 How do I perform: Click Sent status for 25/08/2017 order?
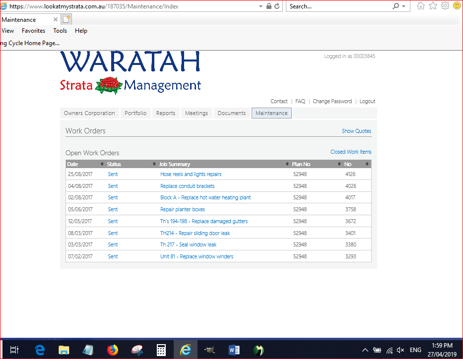(113, 174)
